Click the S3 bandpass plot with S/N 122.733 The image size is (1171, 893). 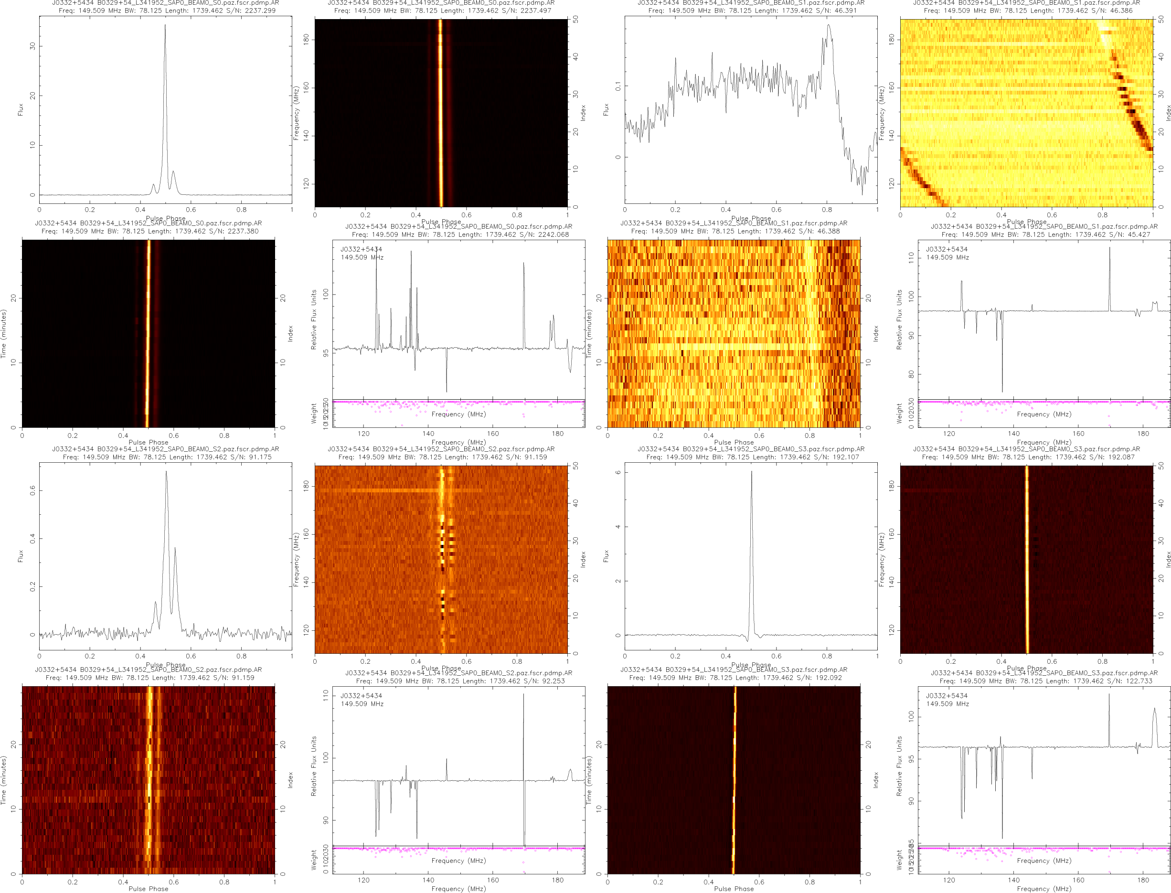point(1043,765)
